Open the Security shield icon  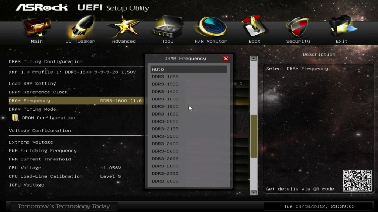pyautogui.click(x=298, y=27)
